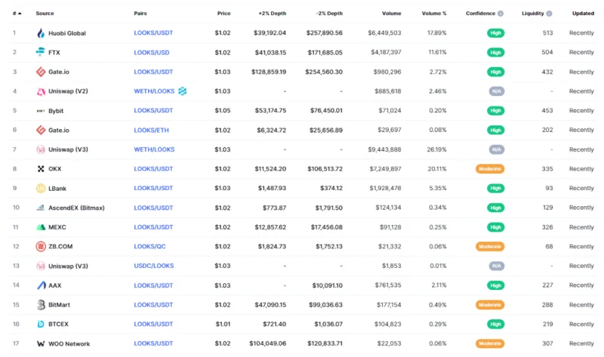Open ZB.COM LOOKS/QC pair link
Image resolution: width=604 pixels, height=357 pixels.
click(149, 247)
